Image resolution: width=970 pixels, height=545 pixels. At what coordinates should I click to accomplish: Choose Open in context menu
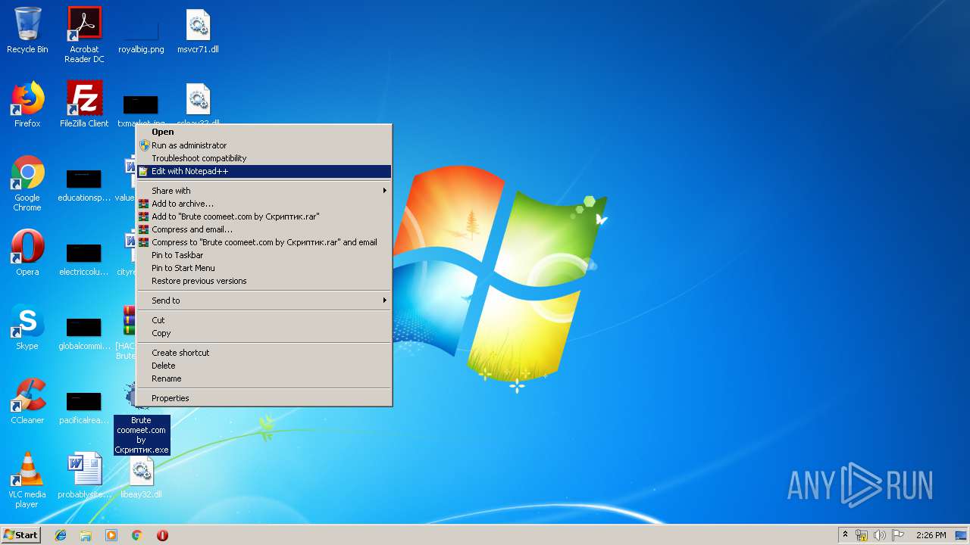(264, 132)
